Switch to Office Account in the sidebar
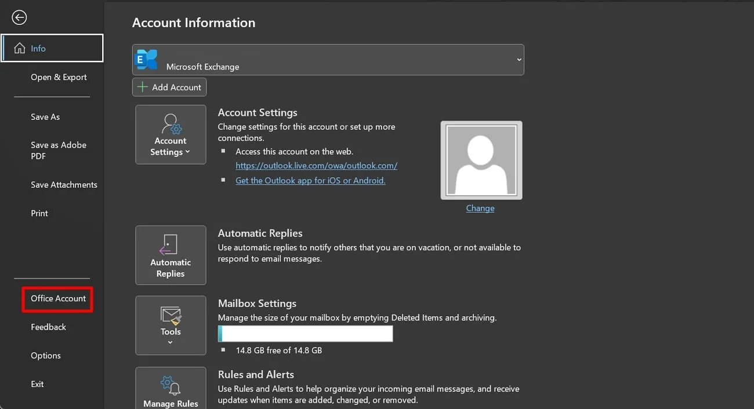 (x=58, y=298)
